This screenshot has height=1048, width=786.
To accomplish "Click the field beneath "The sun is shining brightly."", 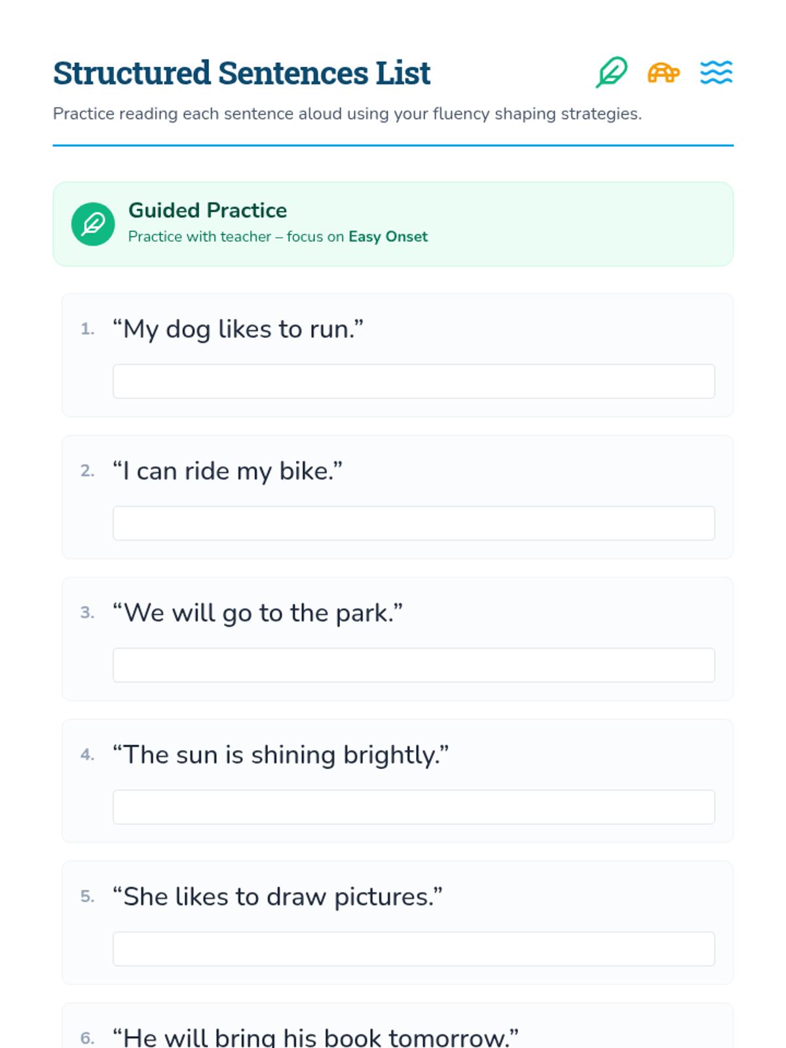I will pyautogui.click(x=413, y=807).
